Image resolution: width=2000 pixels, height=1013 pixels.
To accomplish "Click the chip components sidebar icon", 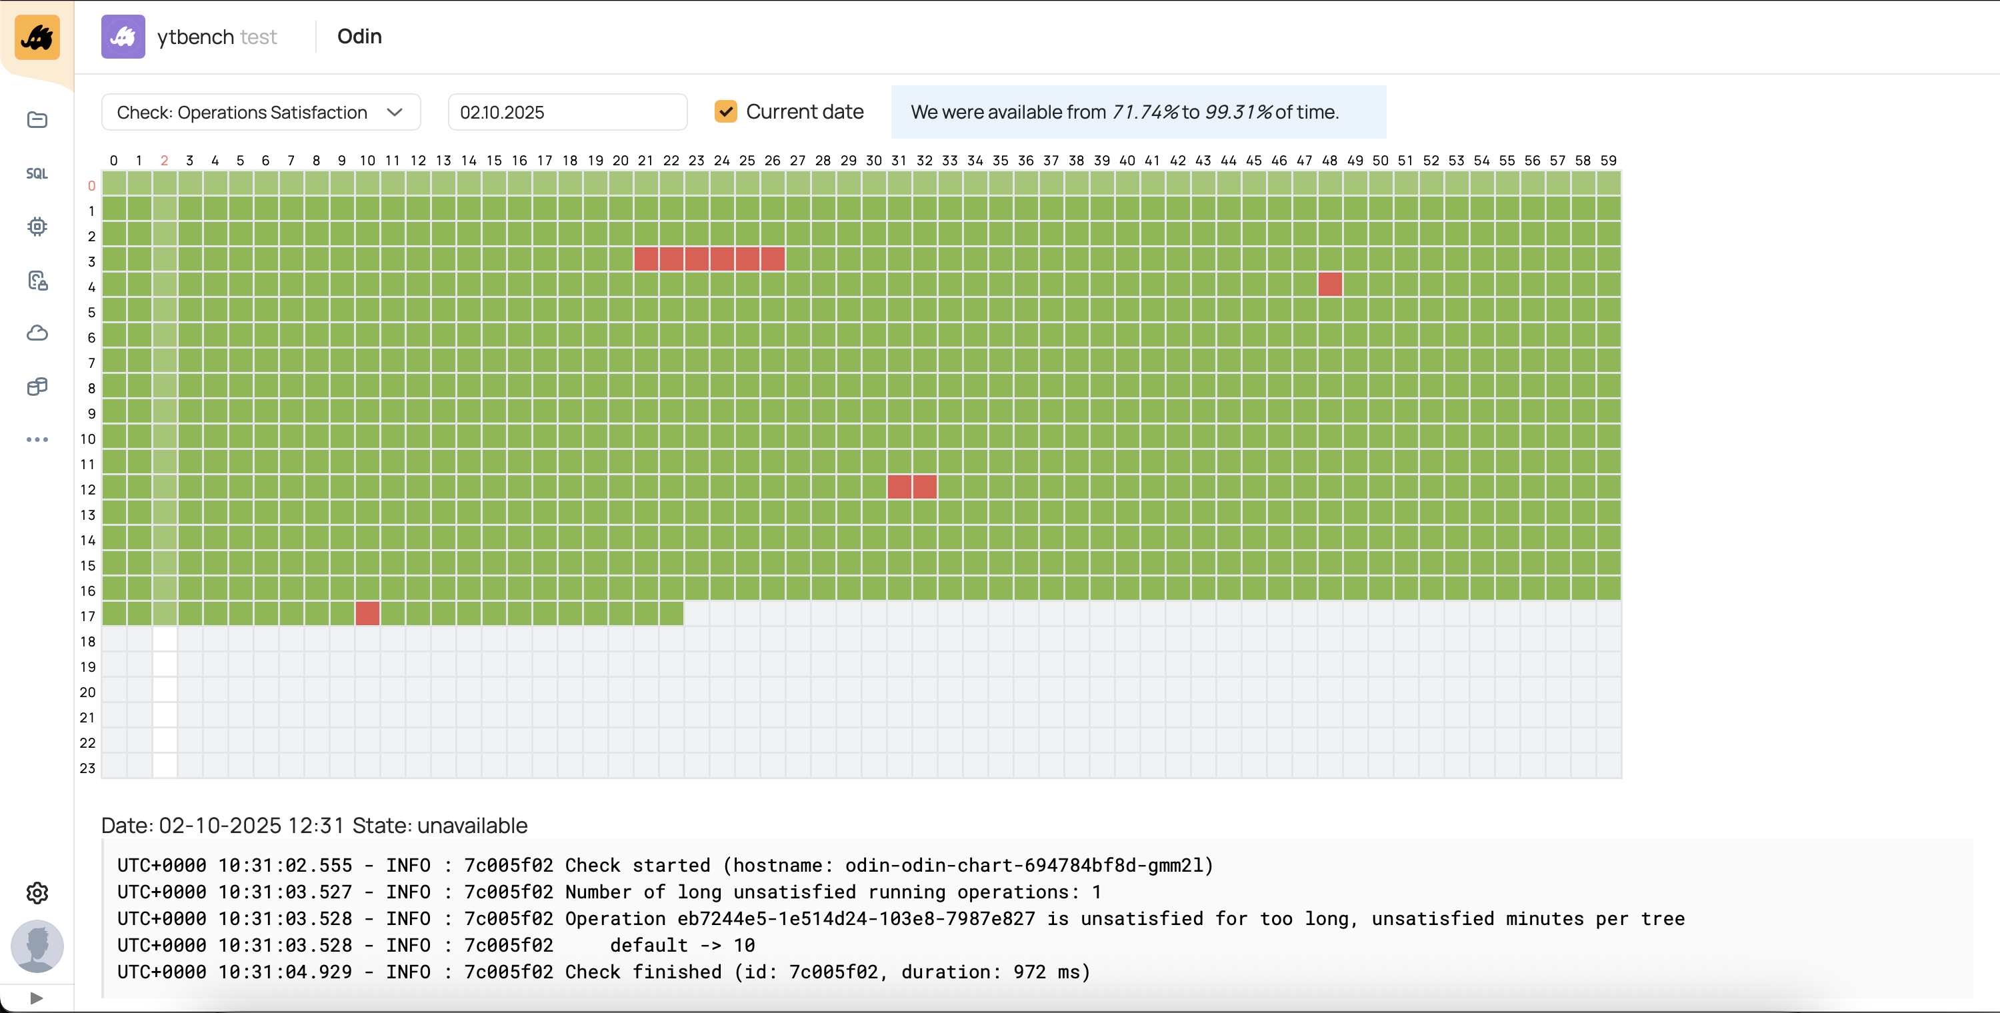I will pyautogui.click(x=37, y=227).
